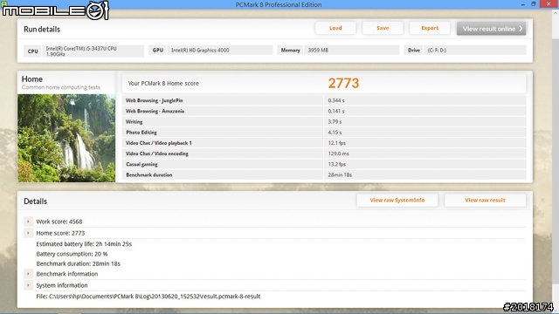The height and width of the screenshot is (314, 559).
Task: Click the Intel Core i5-3437U CPU field
Action: 93,51
